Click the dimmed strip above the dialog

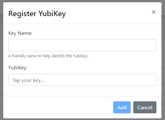click(82, 1)
